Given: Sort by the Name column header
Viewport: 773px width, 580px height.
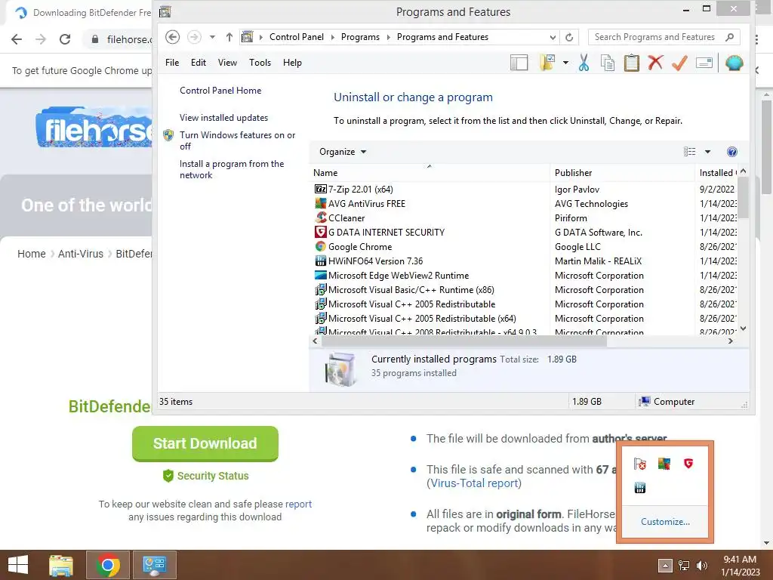Looking at the screenshot, I should 429,173.
